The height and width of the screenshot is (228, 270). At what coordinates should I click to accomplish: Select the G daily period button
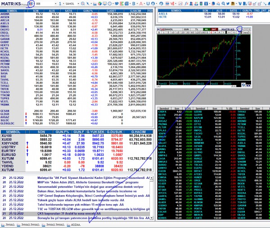211,32
